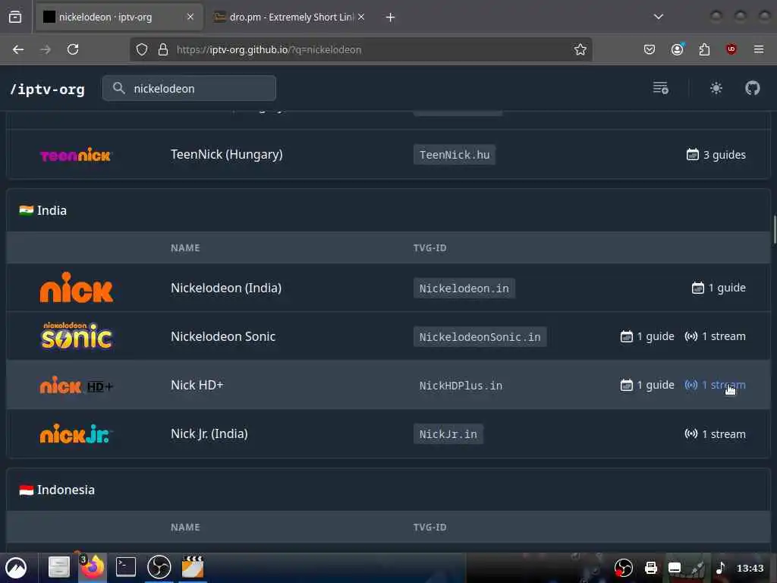777x583 pixels.
Task: Go back to the previous page
Action: coord(18,49)
